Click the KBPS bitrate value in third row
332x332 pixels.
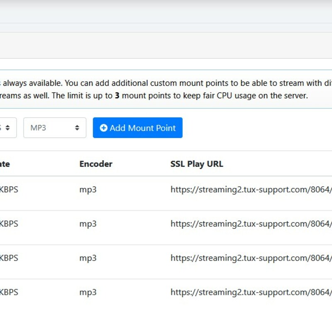9,258
